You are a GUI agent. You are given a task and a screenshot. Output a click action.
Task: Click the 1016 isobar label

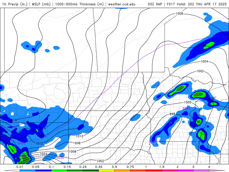click(x=42, y=128)
